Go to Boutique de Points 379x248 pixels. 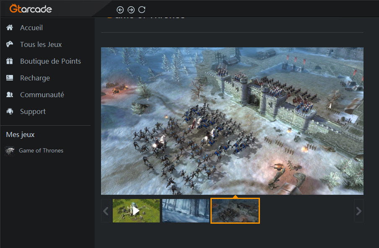[x=50, y=61]
